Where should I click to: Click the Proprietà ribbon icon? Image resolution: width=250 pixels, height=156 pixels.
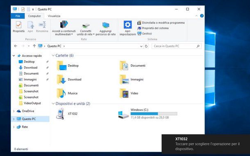(x=19, y=25)
